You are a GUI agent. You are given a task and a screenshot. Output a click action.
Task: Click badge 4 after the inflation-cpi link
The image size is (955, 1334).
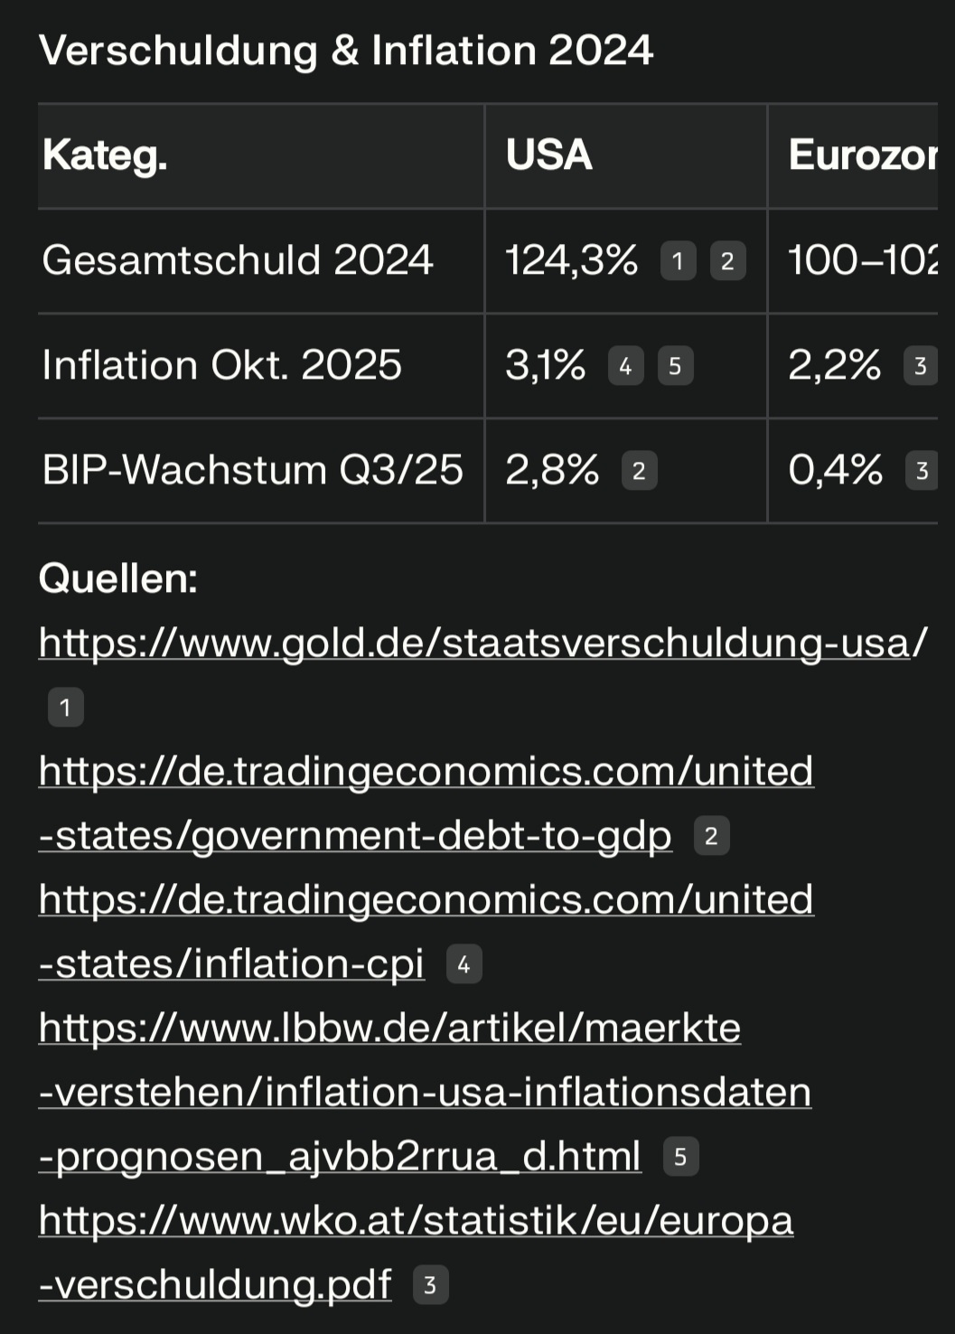(463, 964)
